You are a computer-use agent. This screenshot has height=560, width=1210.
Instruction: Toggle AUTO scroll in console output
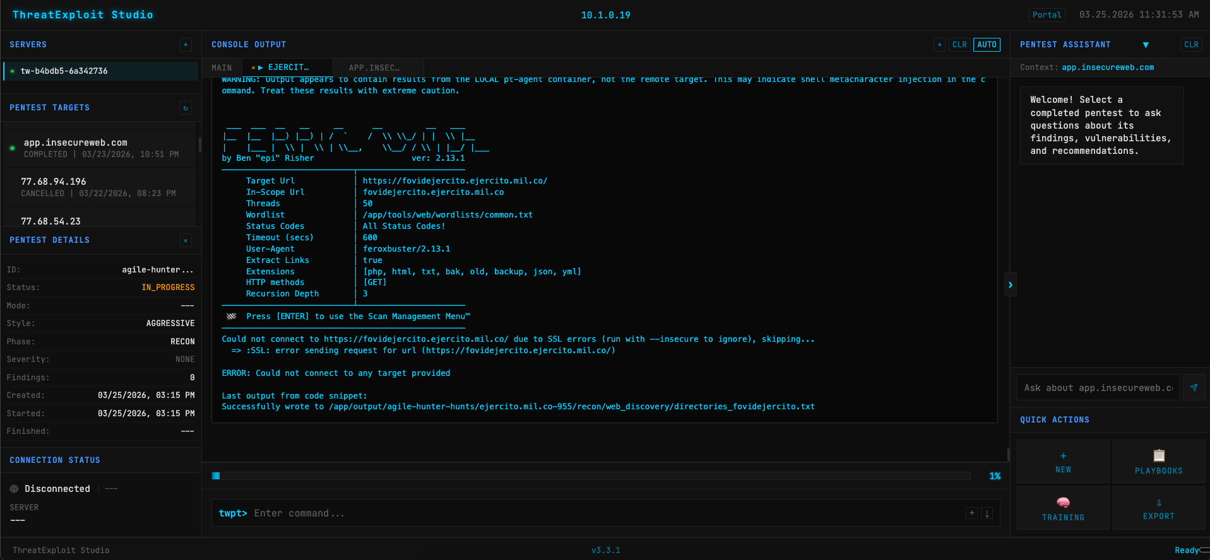pyautogui.click(x=987, y=45)
